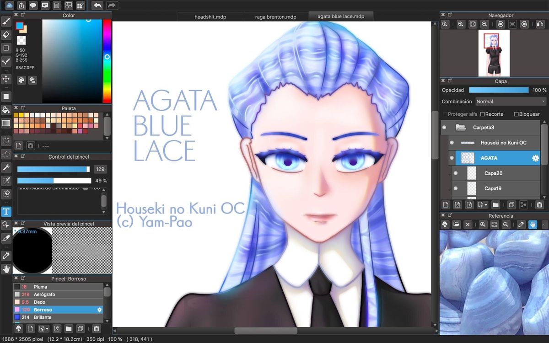The width and height of the screenshot is (549, 343).
Task: Open the color palette wheel icon
Action: coord(22,80)
